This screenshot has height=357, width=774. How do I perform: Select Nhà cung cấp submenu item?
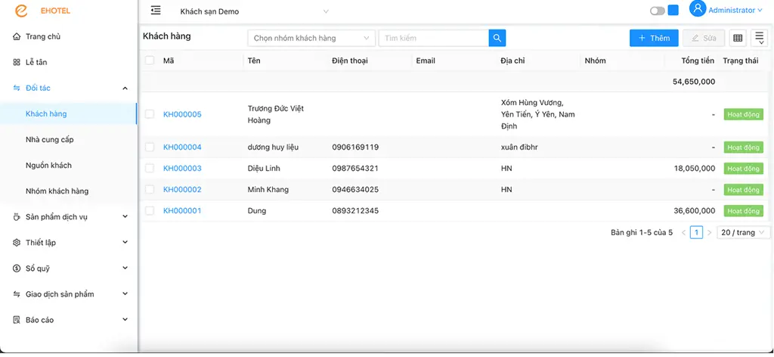[x=69, y=139]
